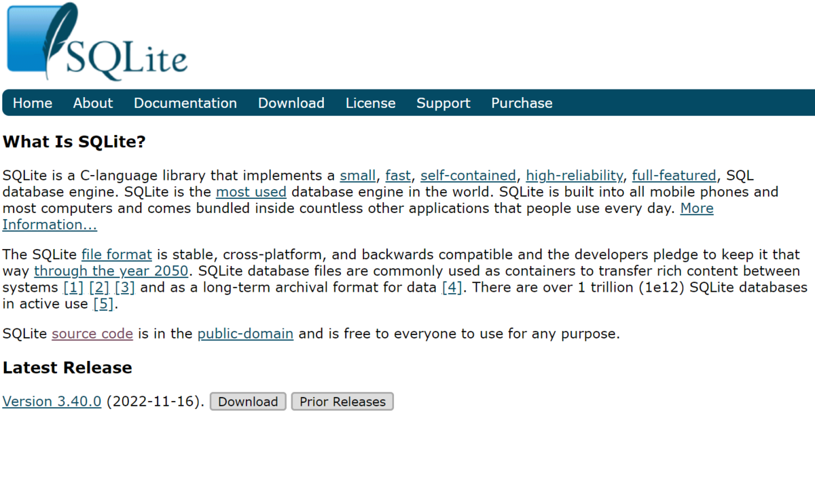
Task: Open the "file format" link
Action: [117, 254]
